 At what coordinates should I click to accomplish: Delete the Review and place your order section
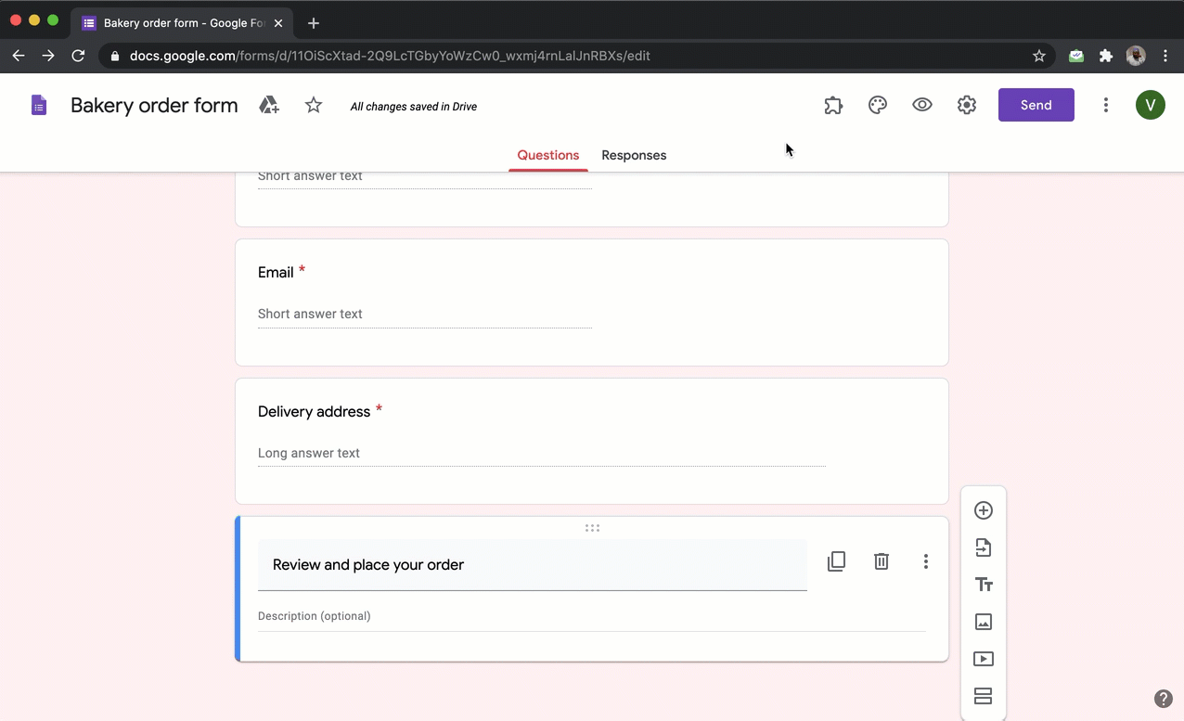click(x=881, y=560)
